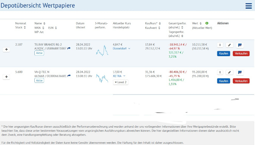This screenshot has height=145, width=255.
Task: Select Kaufwert 175.606,30 €
Action: (153, 76)
